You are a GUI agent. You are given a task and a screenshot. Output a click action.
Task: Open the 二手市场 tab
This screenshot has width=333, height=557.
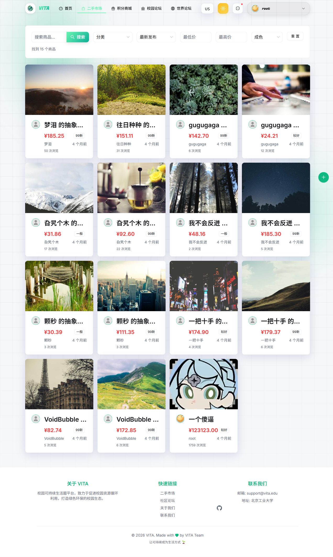click(x=92, y=8)
